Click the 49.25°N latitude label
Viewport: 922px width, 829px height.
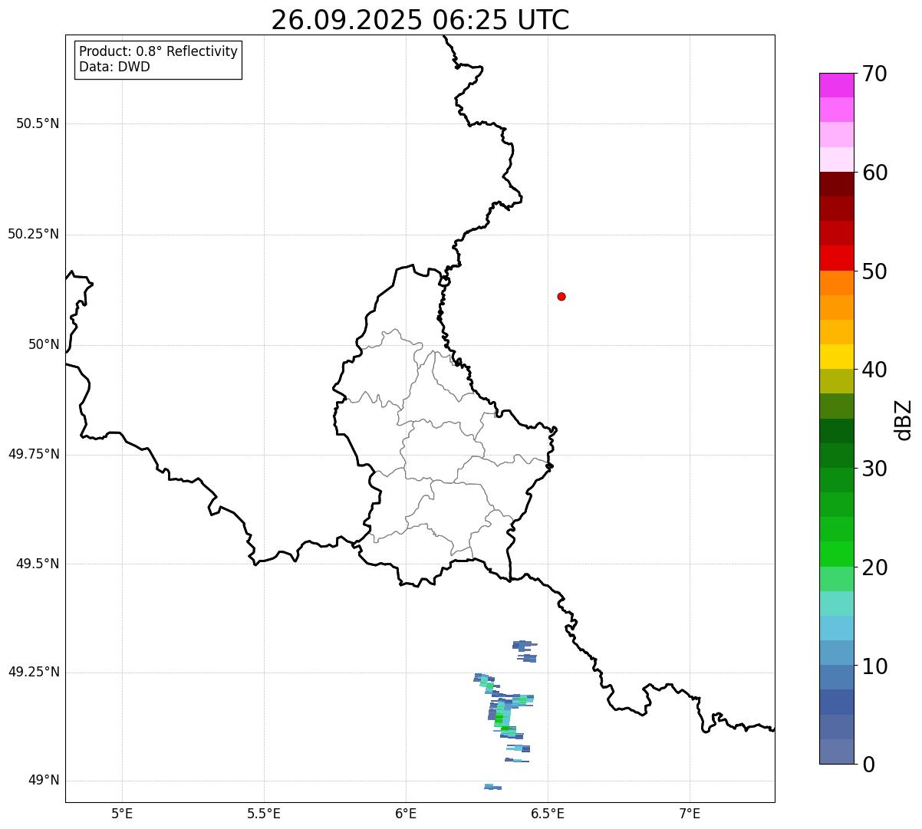[34, 672]
